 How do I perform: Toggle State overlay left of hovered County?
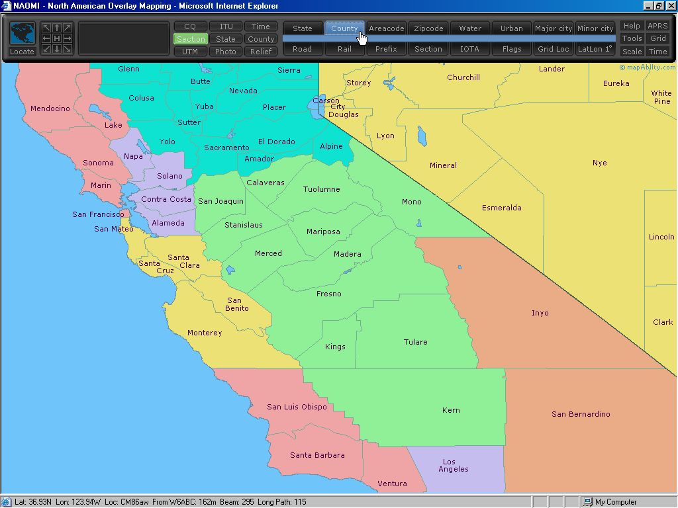302,28
